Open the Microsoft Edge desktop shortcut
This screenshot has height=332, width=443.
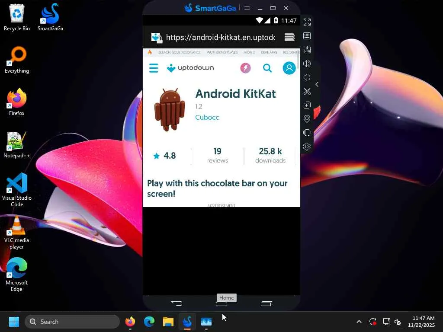click(x=17, y=275)
